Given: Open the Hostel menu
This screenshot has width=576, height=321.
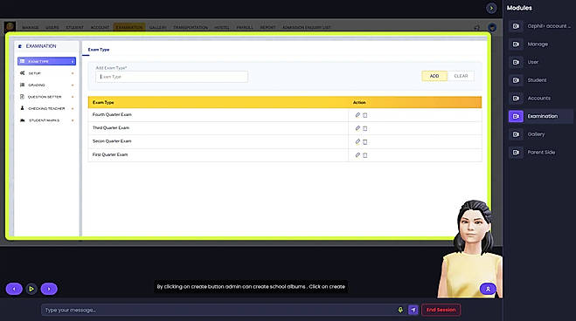Looking at the screenshot, I should [222, 28].
